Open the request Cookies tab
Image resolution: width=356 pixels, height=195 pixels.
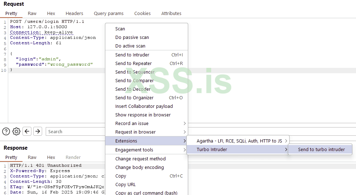pyautogui.click(x=142, y=14)
